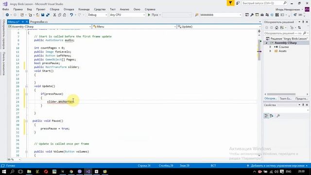This screenshot has height=175, width=311.
Task: Open the Правка menu
Action: coord(18,9)
